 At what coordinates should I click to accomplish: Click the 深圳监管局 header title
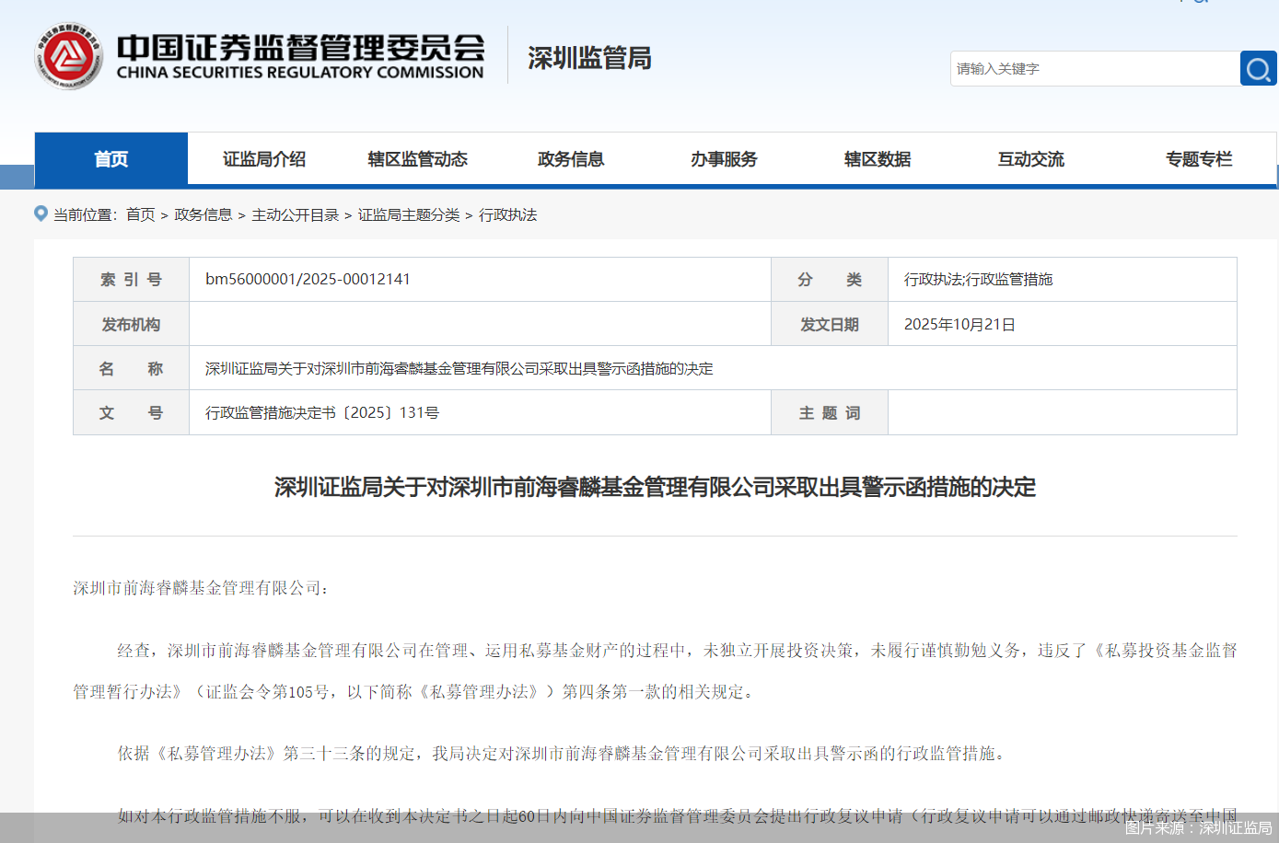(x=589, y=58)
